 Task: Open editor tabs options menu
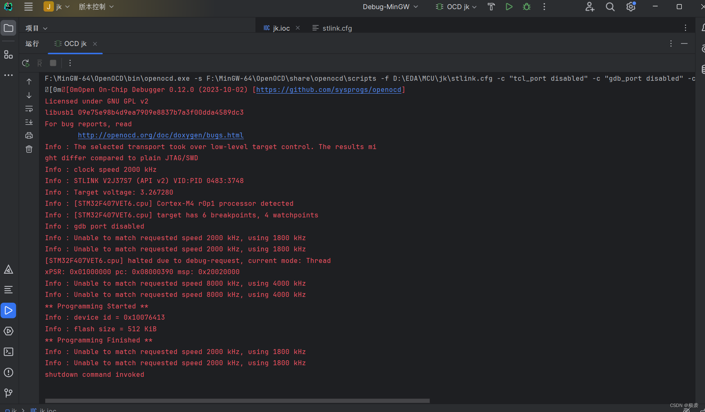click(x=686, y=28)
